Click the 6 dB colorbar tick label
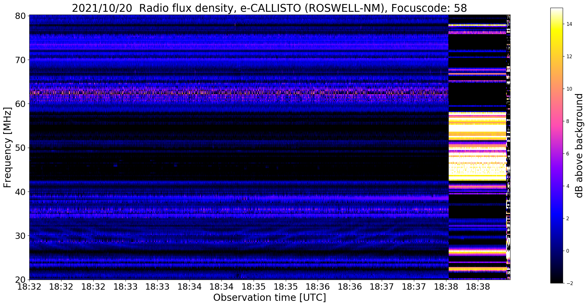Image resolution: width=588 pixels, height=306 pixels. (x=567, y=154)
